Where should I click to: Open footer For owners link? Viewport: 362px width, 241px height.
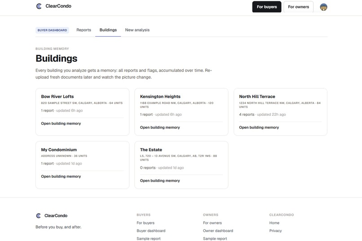click(212, 223)
